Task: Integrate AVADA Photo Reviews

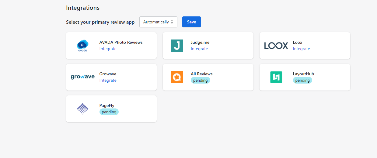Action: point(108,49)
